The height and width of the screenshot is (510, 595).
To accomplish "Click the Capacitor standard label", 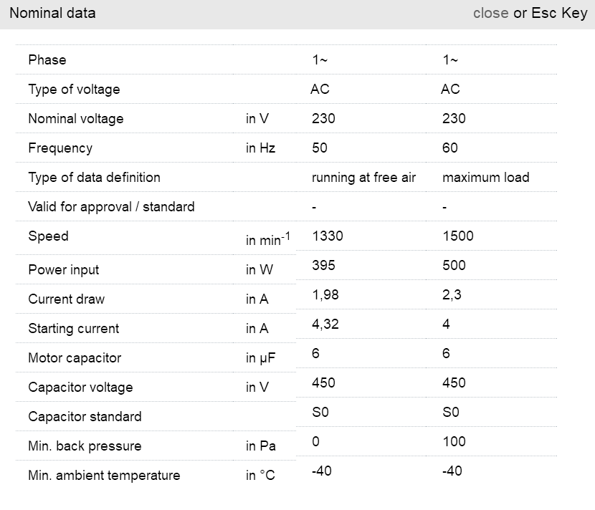I will (x=85, y=417).
